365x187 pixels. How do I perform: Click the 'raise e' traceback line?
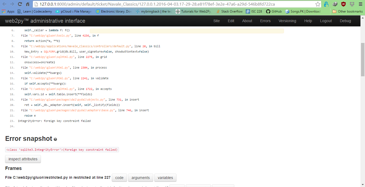pos(30,116)
